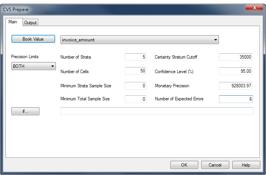
Task: Open the invoice_amount field dropdown
Action: click(140, 40)
